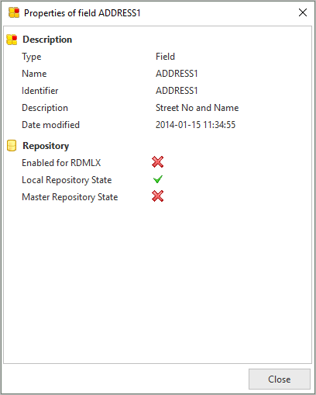Click the Repository database cylinder icon
This screenshot has height=395, width=316.
point(12,146)
